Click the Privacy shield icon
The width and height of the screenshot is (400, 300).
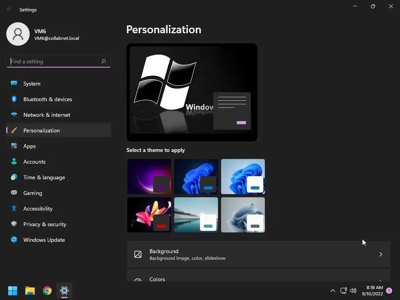pos(14,224)
